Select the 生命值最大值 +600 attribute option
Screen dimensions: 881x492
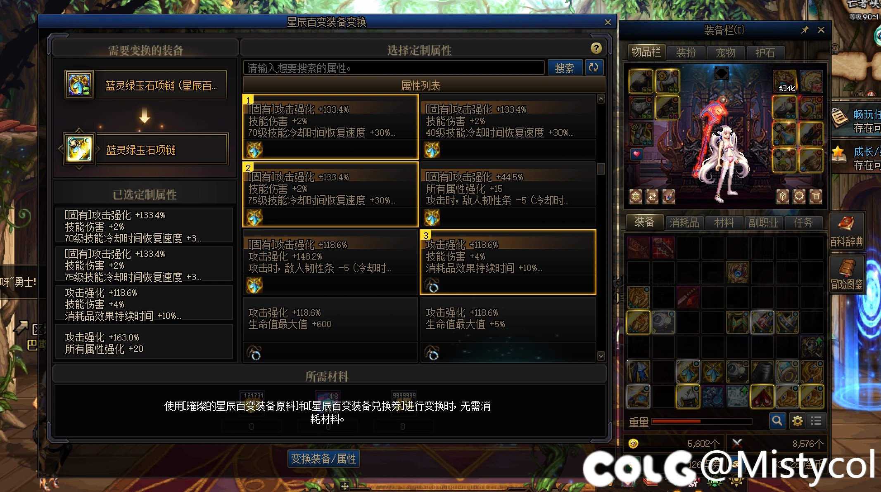pyautogui.click(x=330, y=330)
